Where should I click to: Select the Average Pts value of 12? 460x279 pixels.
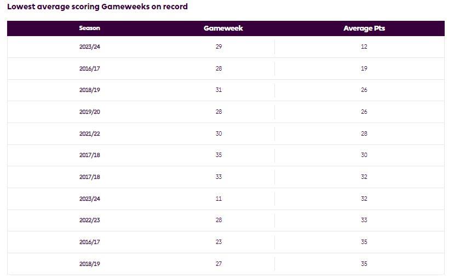pyautogui.click(x=364, y=47)
